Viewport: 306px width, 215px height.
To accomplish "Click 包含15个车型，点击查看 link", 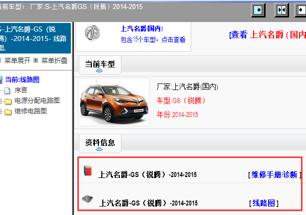I will point(153,39).
